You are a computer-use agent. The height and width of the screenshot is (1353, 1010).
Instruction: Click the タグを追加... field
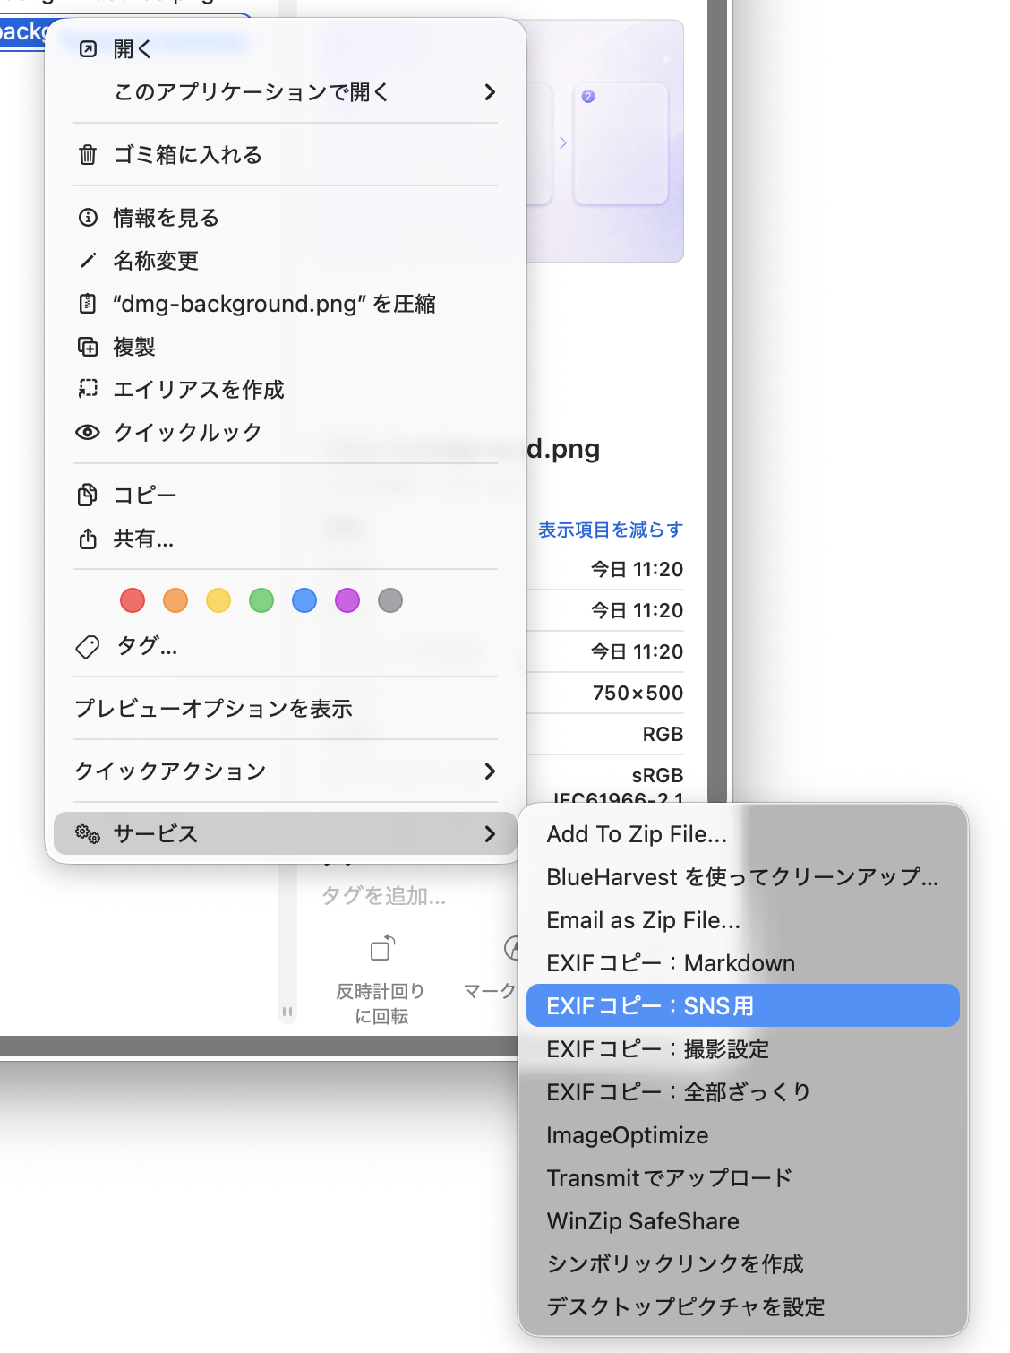383,896
